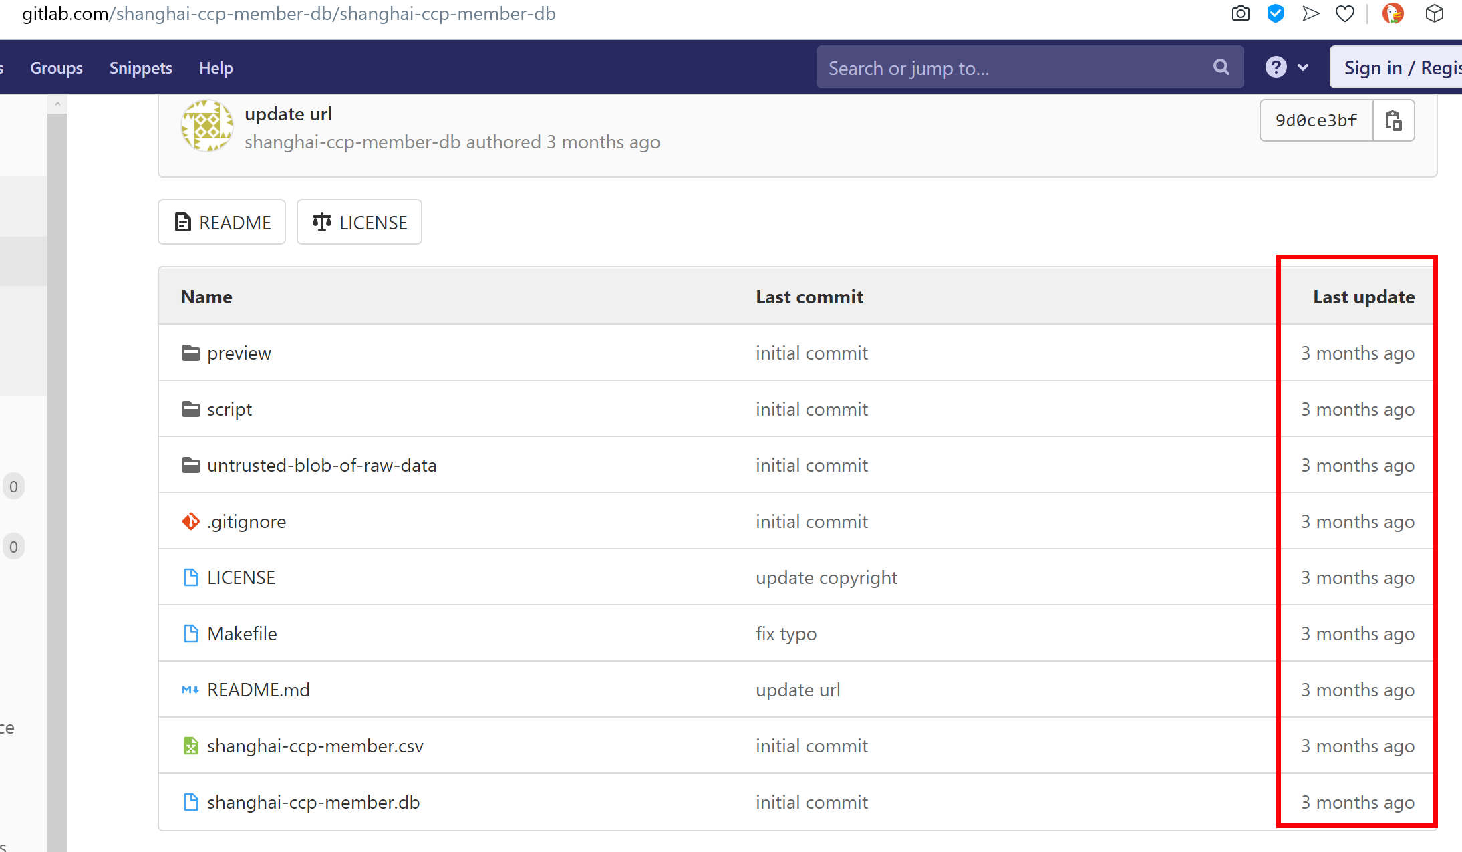Click the camera snapshot icon in address bar
This screenshot has height=852, width=1462.
[1240, 13]
